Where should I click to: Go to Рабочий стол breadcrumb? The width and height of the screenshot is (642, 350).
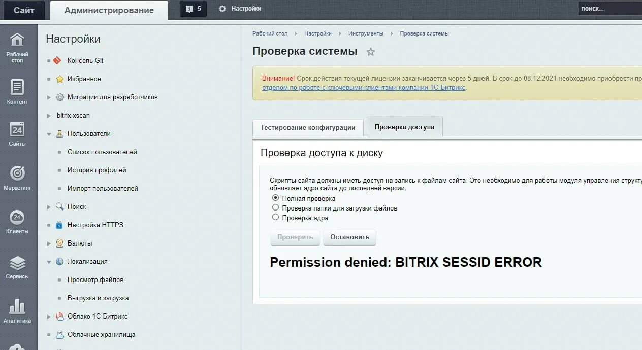[270, 33]
